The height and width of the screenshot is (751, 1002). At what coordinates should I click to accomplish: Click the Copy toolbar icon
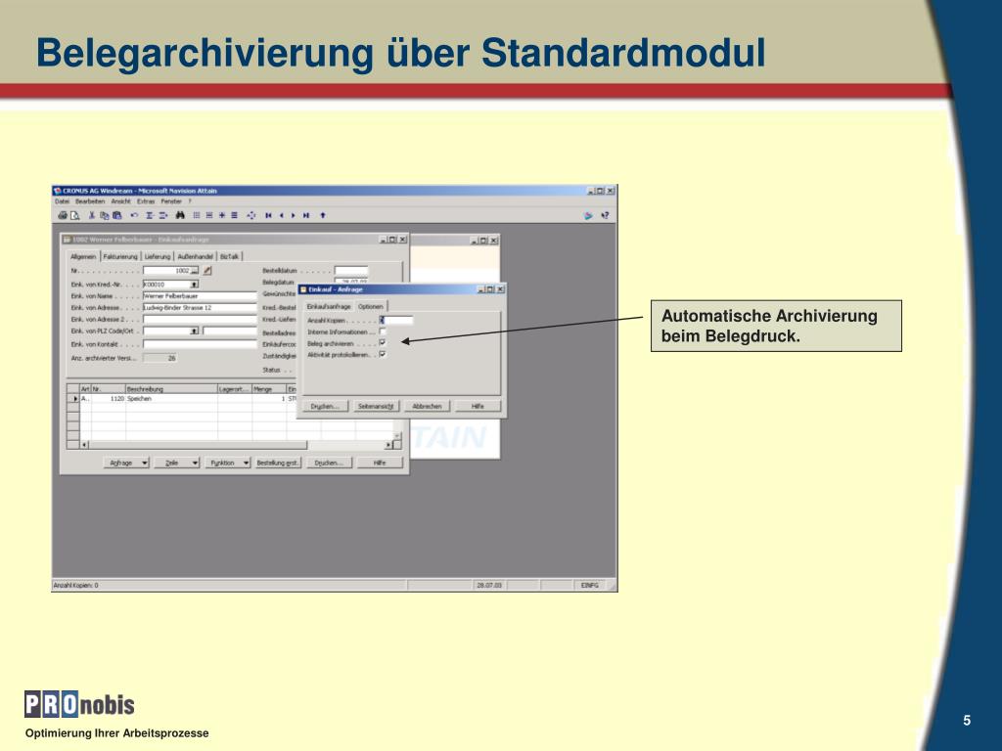pos(104,216)
